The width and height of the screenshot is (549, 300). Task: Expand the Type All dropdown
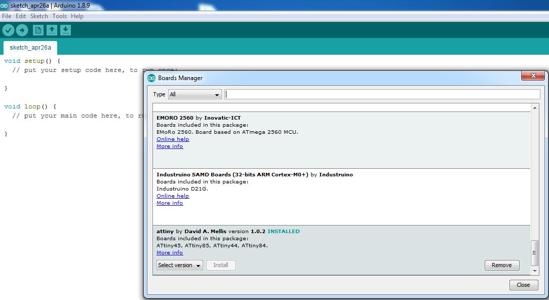tap(194, 94)
